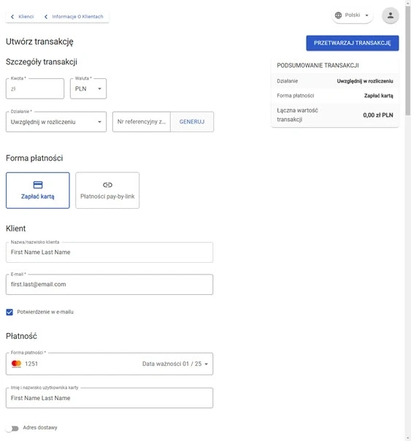Enable the Adres dostawy toggle

coord(12,428)
